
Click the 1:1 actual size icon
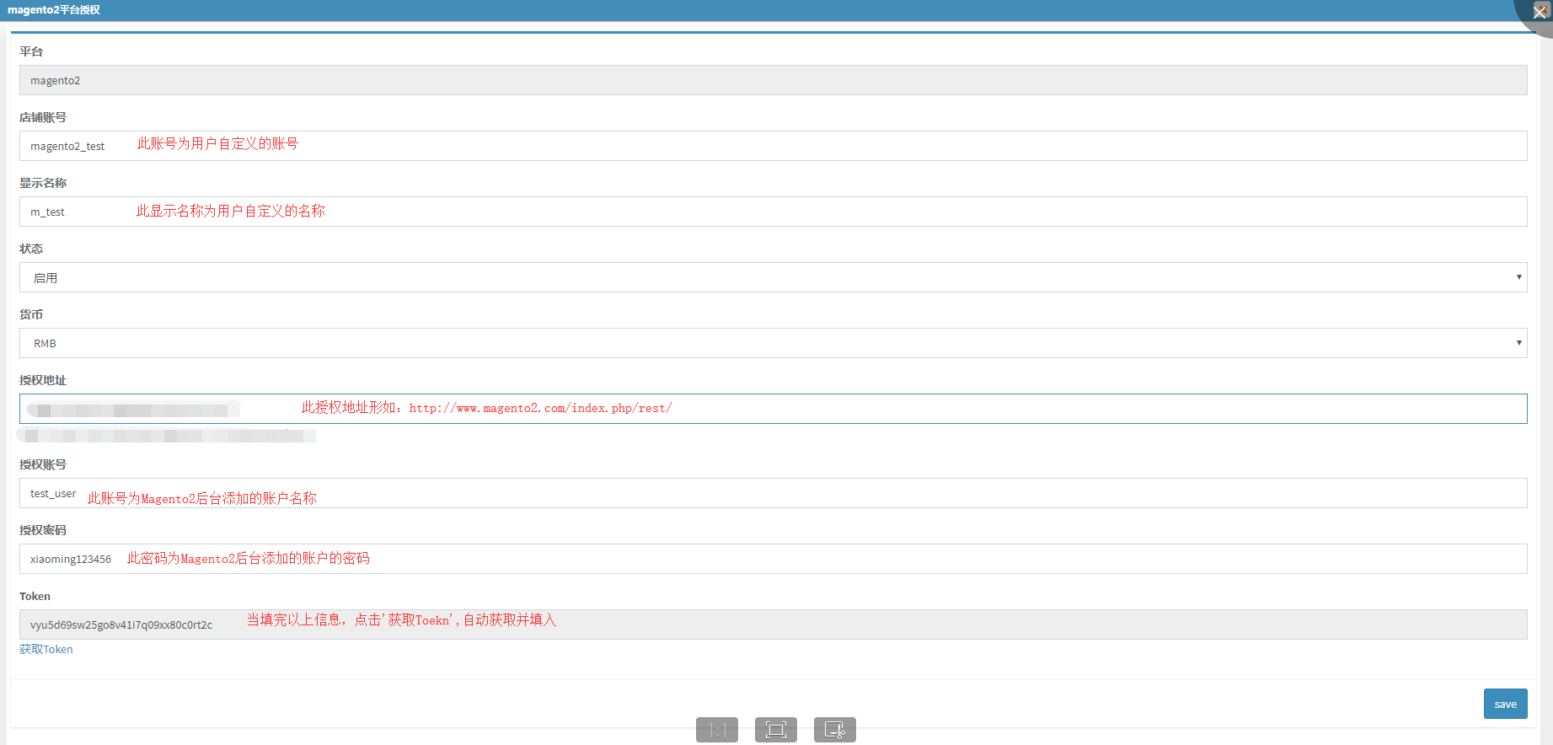coord(716,730)
